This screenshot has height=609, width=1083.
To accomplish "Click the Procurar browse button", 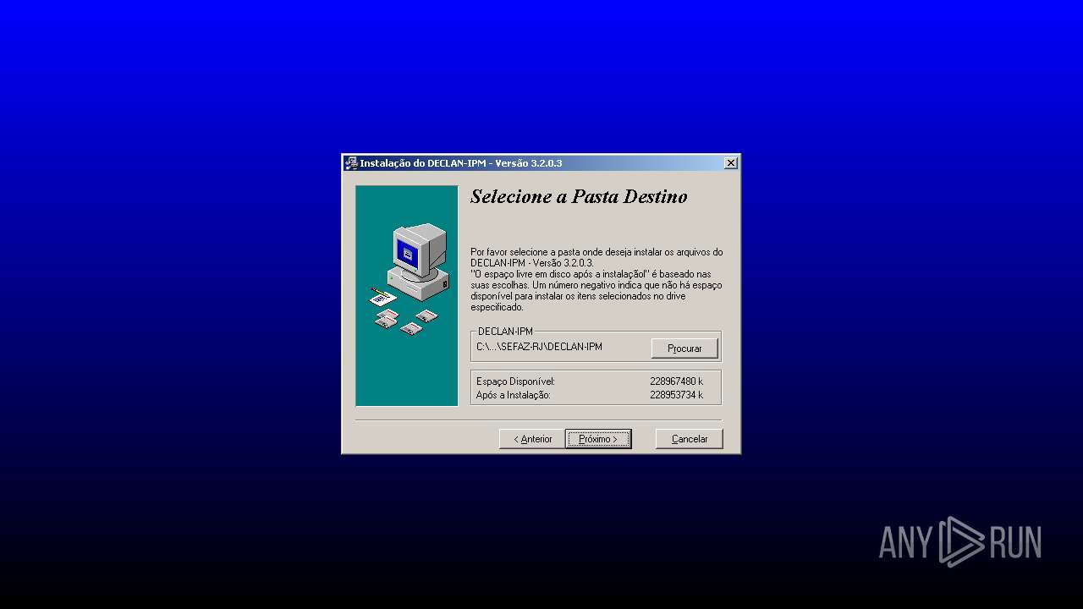I will [684, 348].
